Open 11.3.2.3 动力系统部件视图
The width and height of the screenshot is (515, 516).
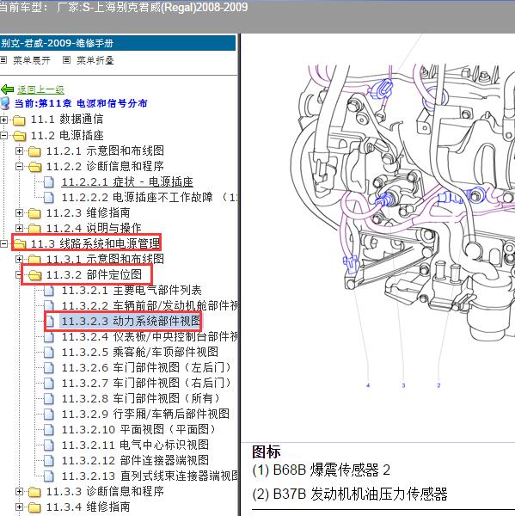click(131, 321)
